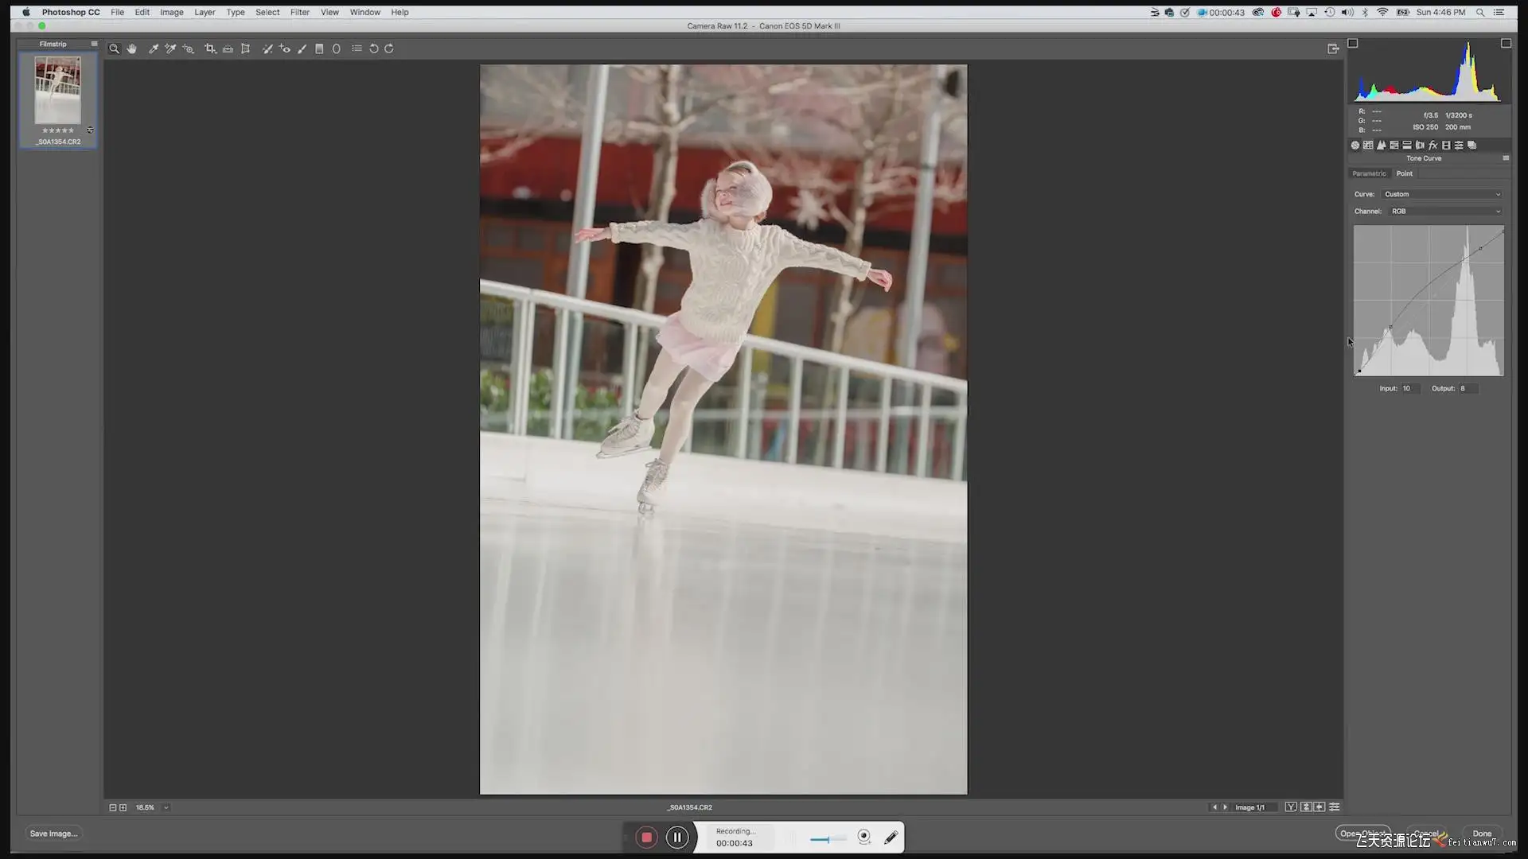Select the _S0A1354.CR2 filmstrip thumbnail
1528x859 pixels.
click(57, 91)
